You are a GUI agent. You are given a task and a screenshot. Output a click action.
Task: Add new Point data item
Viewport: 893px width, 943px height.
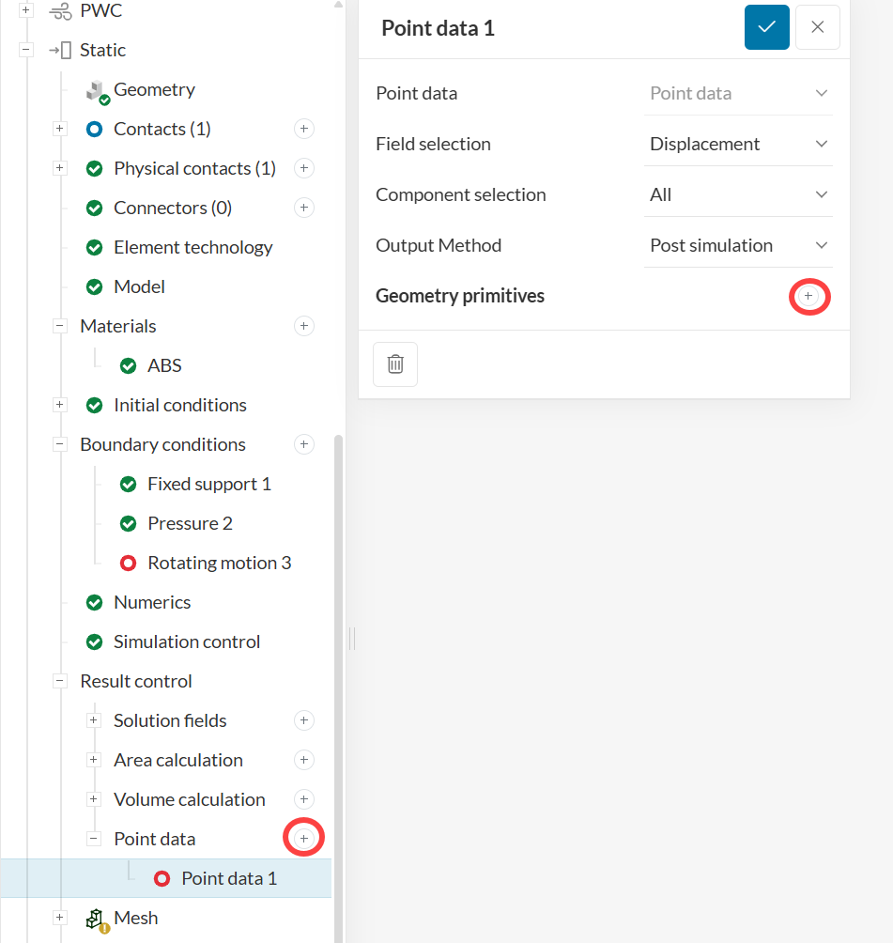303,838
